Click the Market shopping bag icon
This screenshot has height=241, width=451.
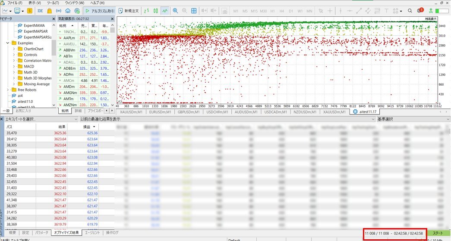50,10
